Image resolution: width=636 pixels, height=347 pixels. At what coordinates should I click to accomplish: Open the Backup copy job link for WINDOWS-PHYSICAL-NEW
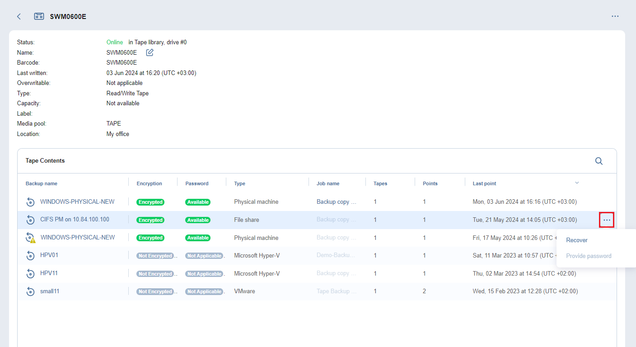click(x=336, y=202)
